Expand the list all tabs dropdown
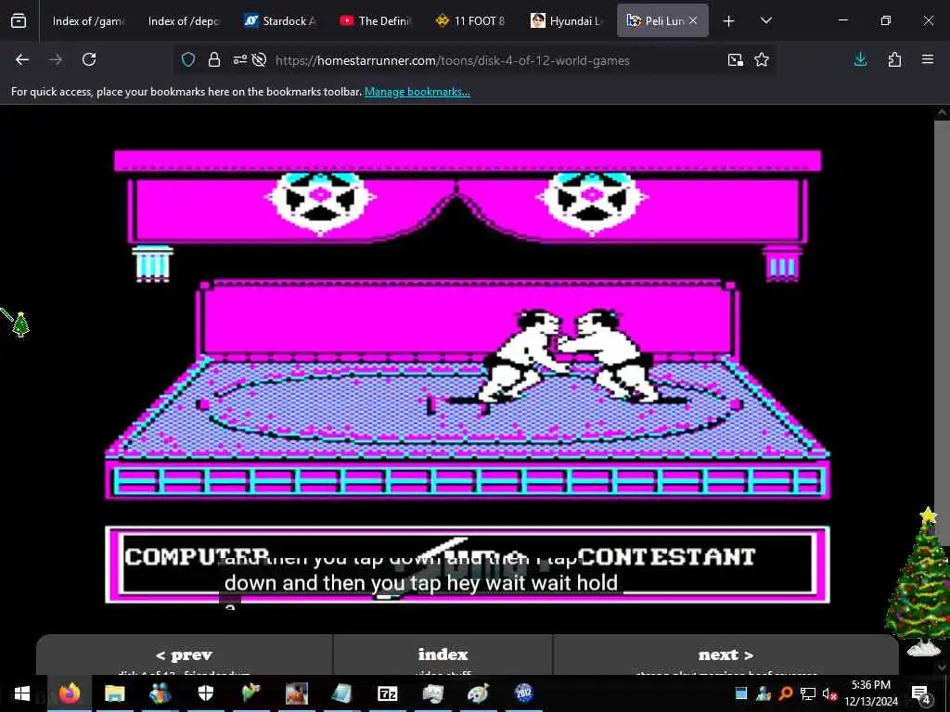The height and width of the screenshot is (712, 950). [x=765, y=20]
